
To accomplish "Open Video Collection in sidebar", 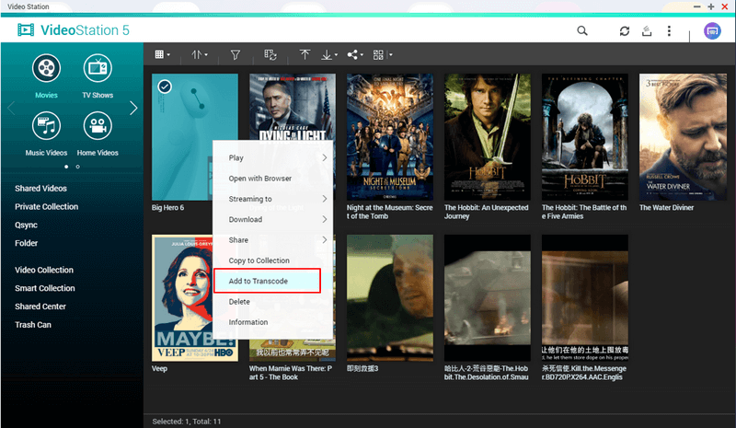I will click(x=43, y=270).
